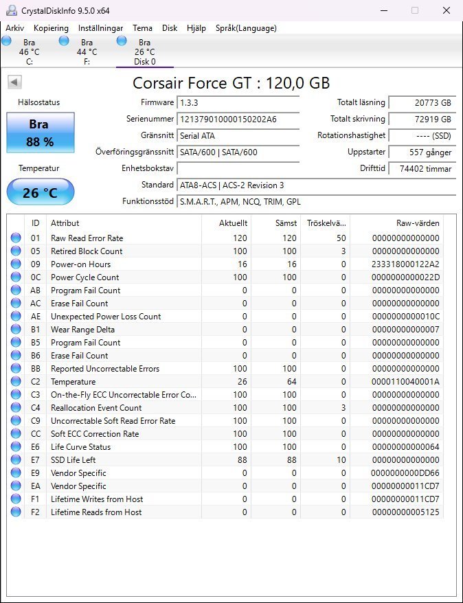Click status orb beside SSD Life Left

point(16,460)
